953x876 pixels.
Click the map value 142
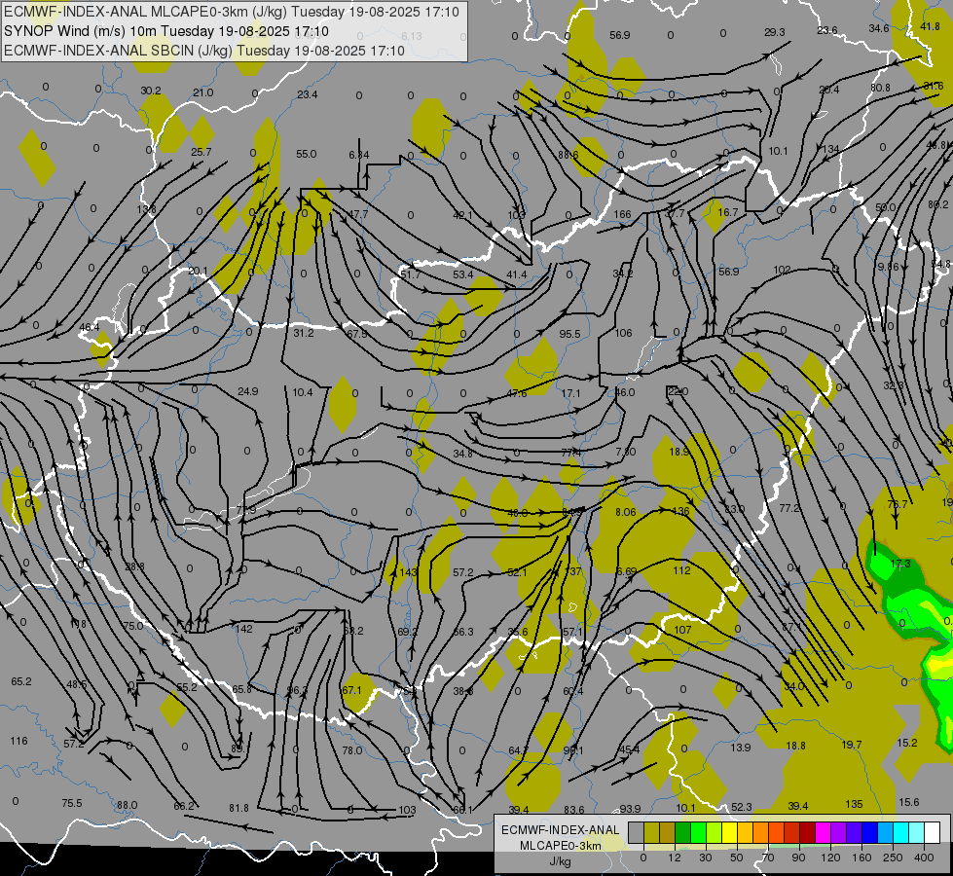243,629
